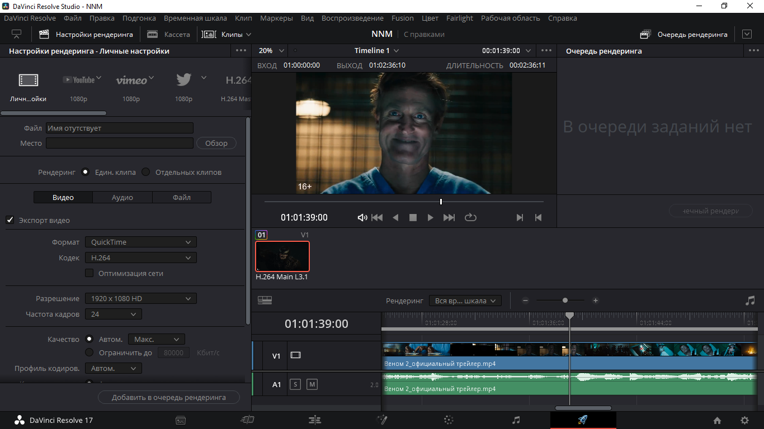Toggle the Очередь рендеринга panel button

tap(684, 35)
